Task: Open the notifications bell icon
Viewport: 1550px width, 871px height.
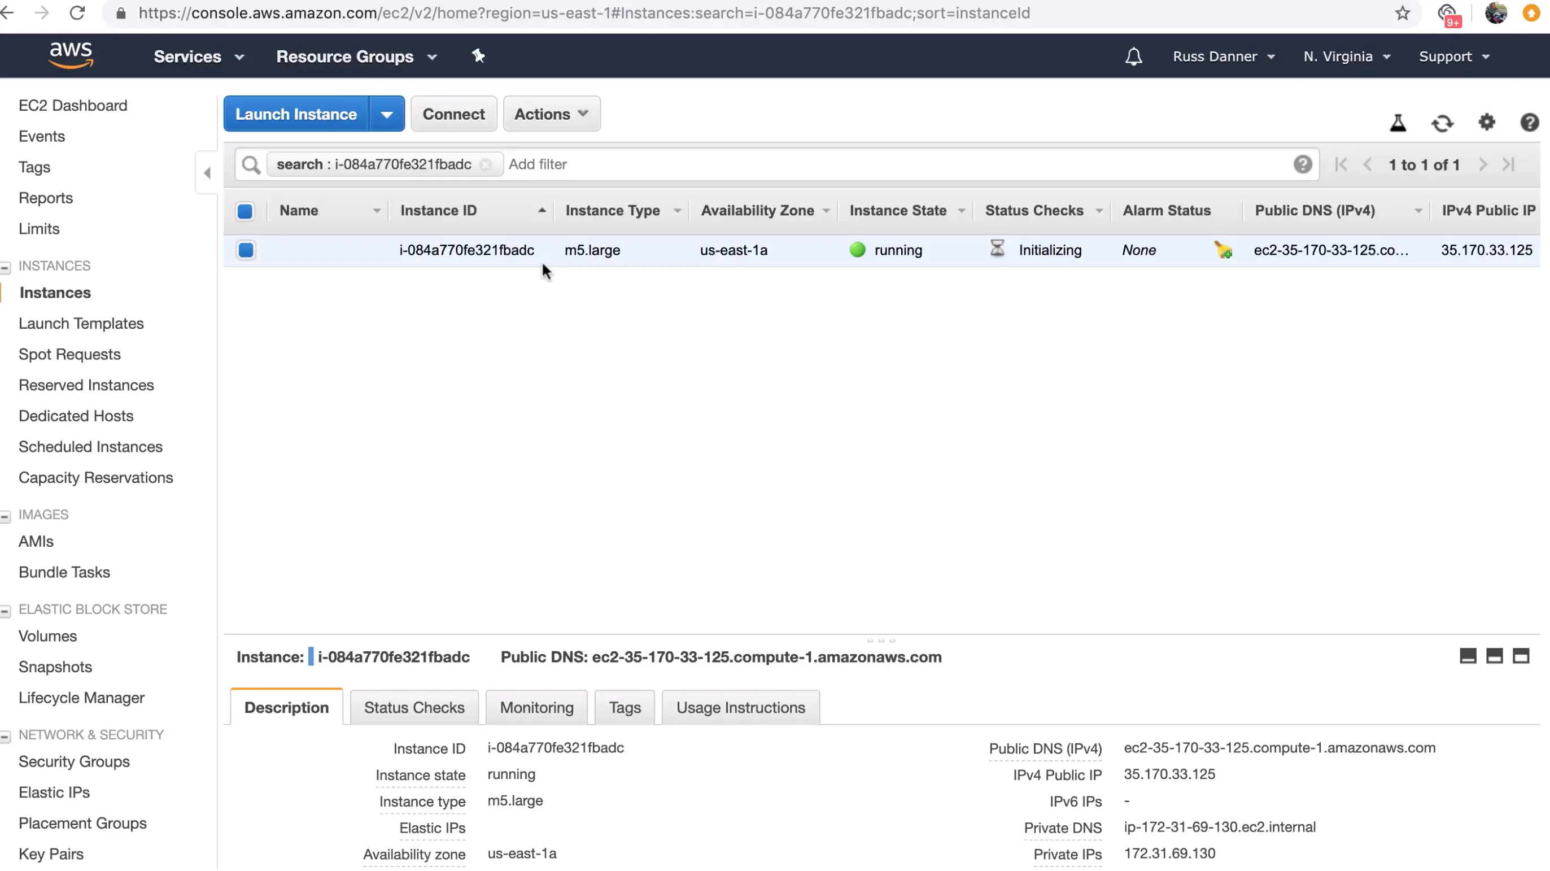Action: click(1133, 56)
